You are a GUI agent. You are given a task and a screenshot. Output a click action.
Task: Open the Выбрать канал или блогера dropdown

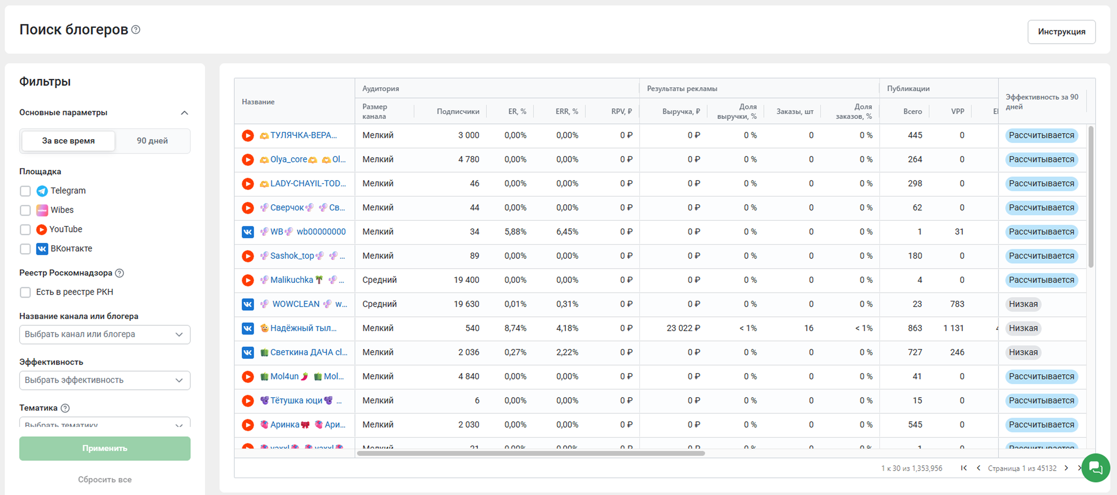tap(105, 334)
